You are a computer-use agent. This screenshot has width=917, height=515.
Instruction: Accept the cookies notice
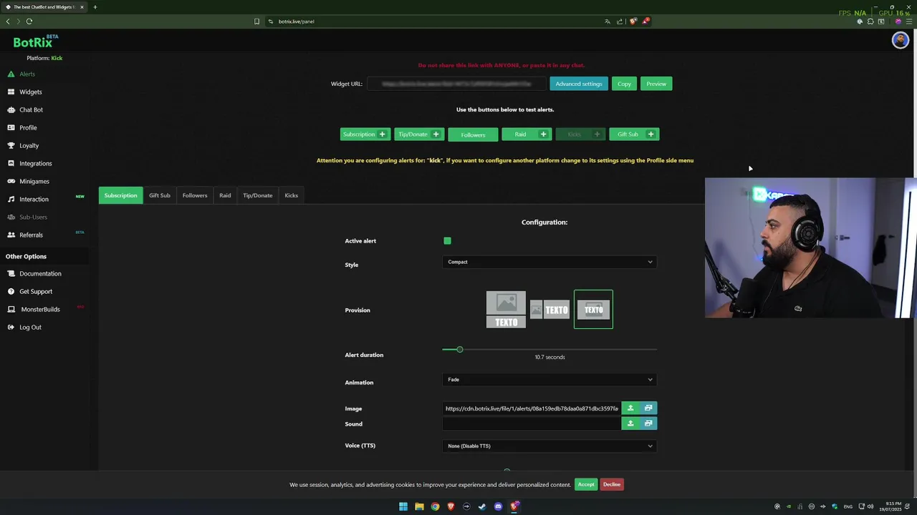click(586, 485)
